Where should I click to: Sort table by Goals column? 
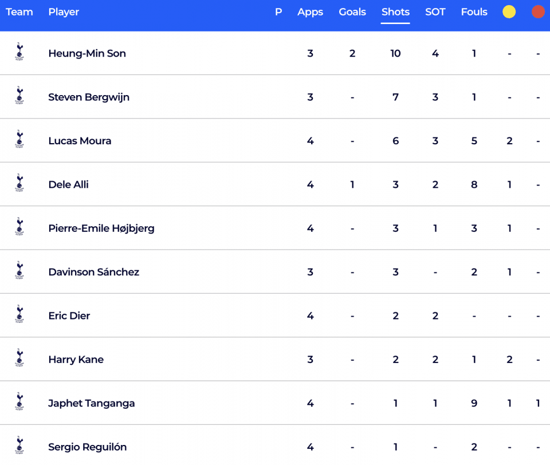pyautogui.click(x=352, y=12)
